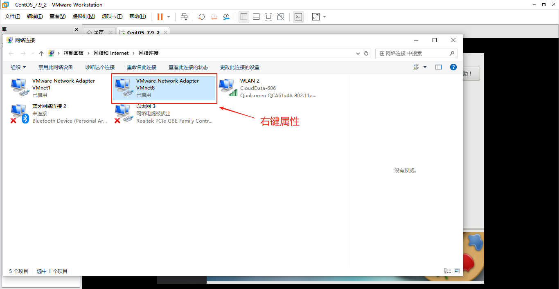Open a console terminal in VMware toolbar
Viewport: 559px width, 289px height.
click(298, 17)
